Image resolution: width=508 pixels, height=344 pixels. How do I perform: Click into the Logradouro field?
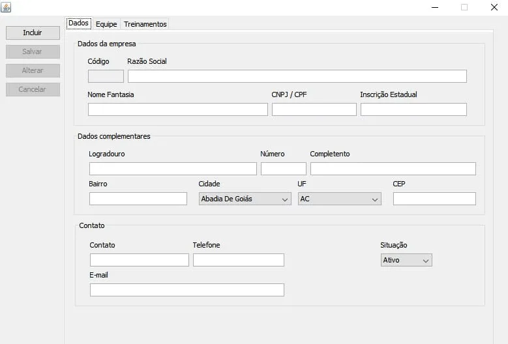[x=173, y=169]
